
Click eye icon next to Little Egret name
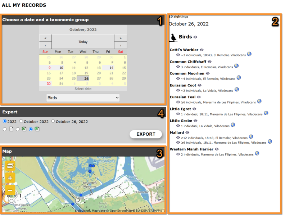pyautogui.click(x=194, y=109)
